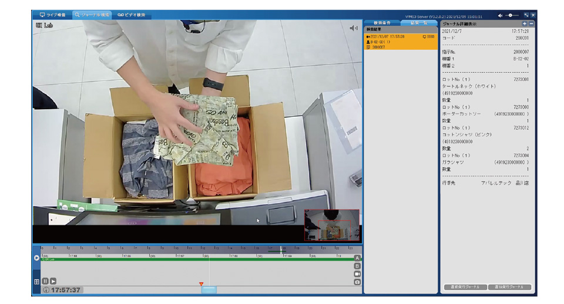Screen dimensions: 564x304
Task: Collapse journal detail panel with minus button
Action: tap(531, 23)
